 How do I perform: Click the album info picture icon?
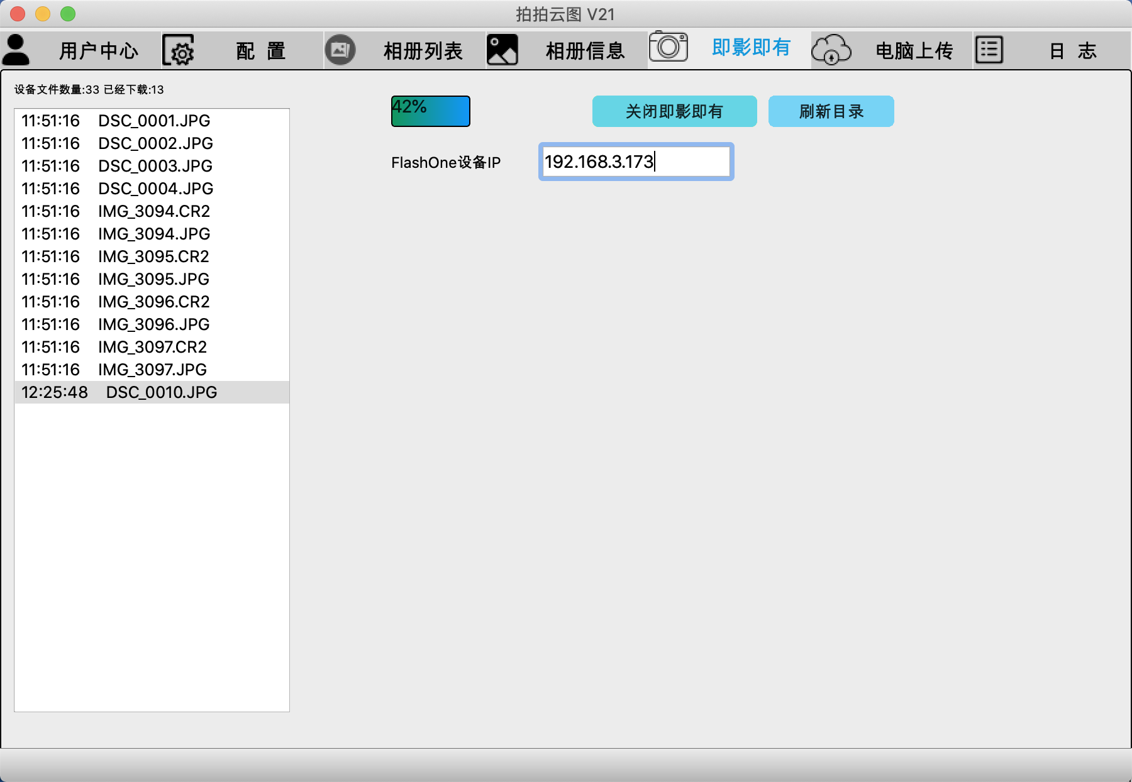(x=502, y=50)
